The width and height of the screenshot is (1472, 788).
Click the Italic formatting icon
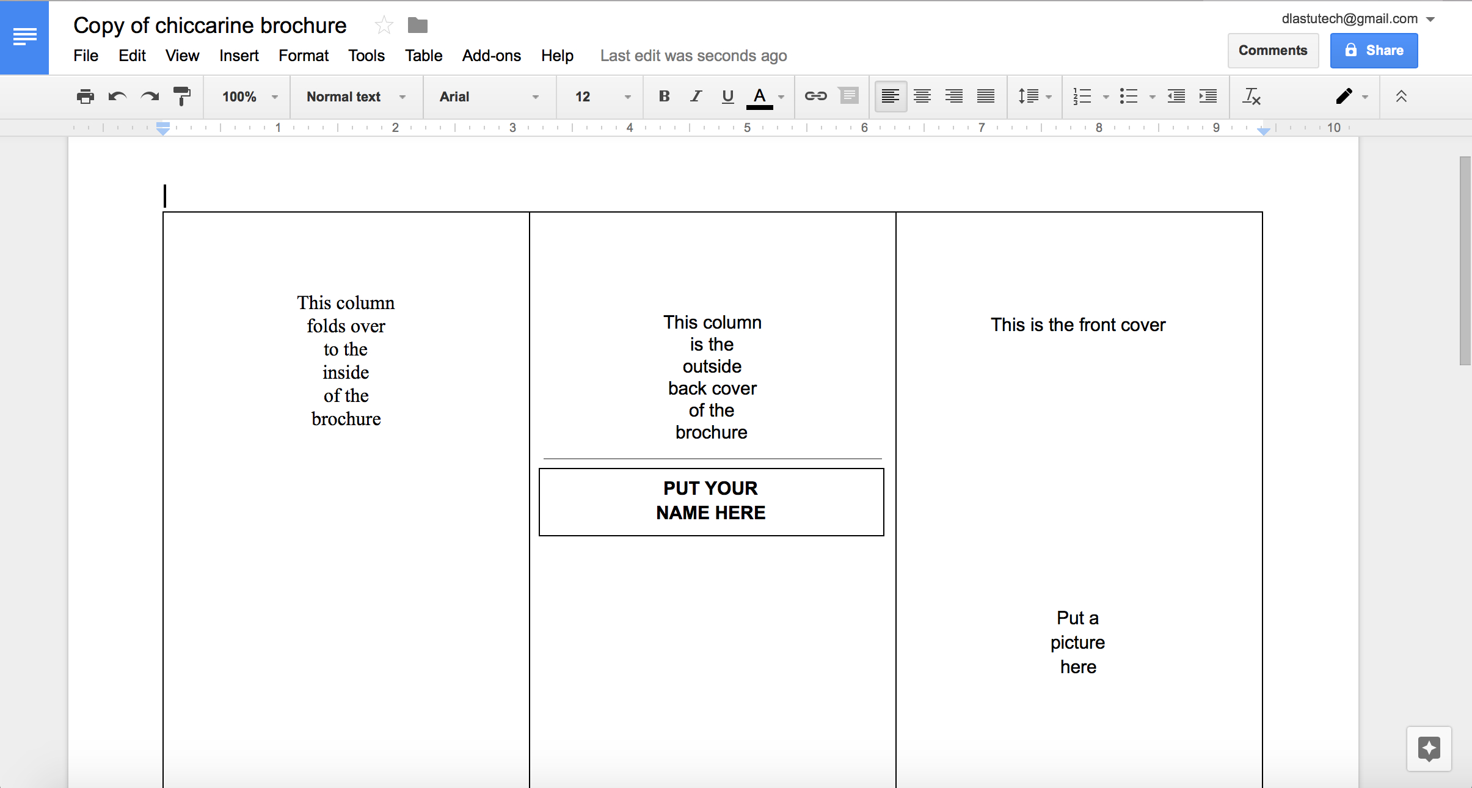point(694,97)
